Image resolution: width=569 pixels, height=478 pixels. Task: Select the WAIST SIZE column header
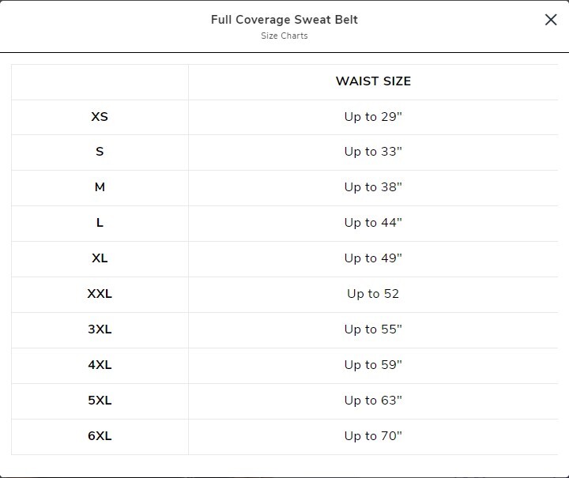point(373,81)
